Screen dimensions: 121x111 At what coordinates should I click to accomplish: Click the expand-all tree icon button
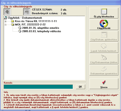point(7,12)
